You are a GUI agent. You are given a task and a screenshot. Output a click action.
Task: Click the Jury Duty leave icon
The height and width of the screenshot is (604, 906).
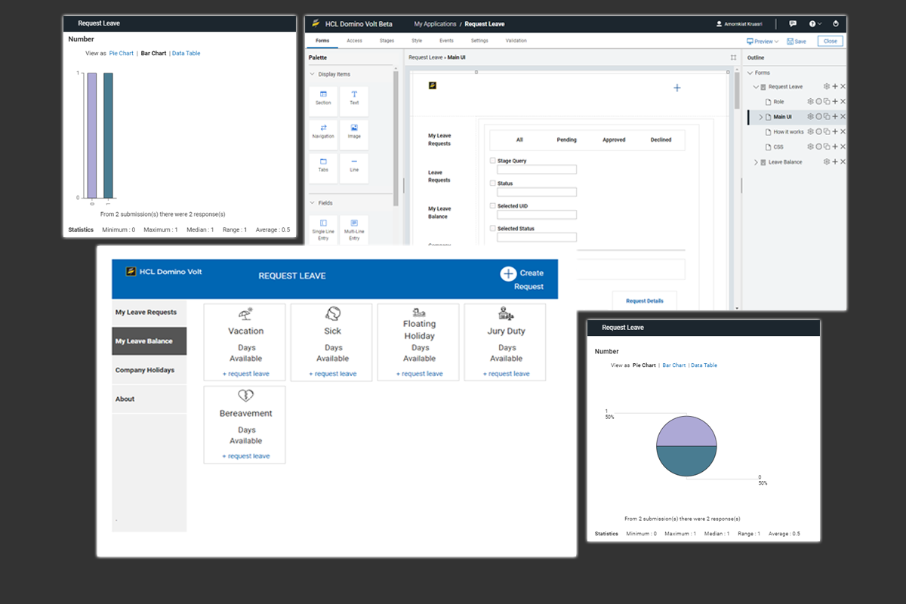click(506, 313)
